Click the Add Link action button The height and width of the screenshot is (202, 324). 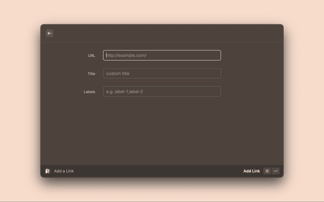[251, 171]
